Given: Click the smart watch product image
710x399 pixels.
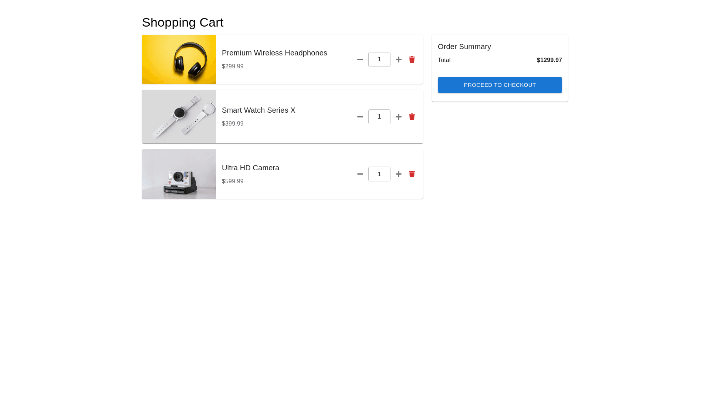Looking at the screenshot, I should click(x=179, y=117).
